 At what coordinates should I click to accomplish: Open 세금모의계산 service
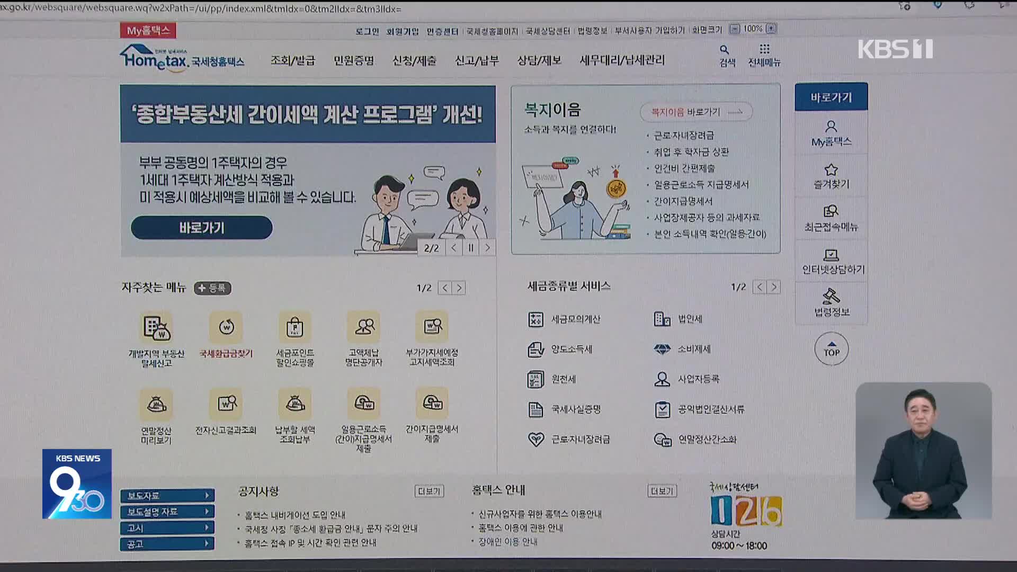pyautogui.click(x=565, y=319)
